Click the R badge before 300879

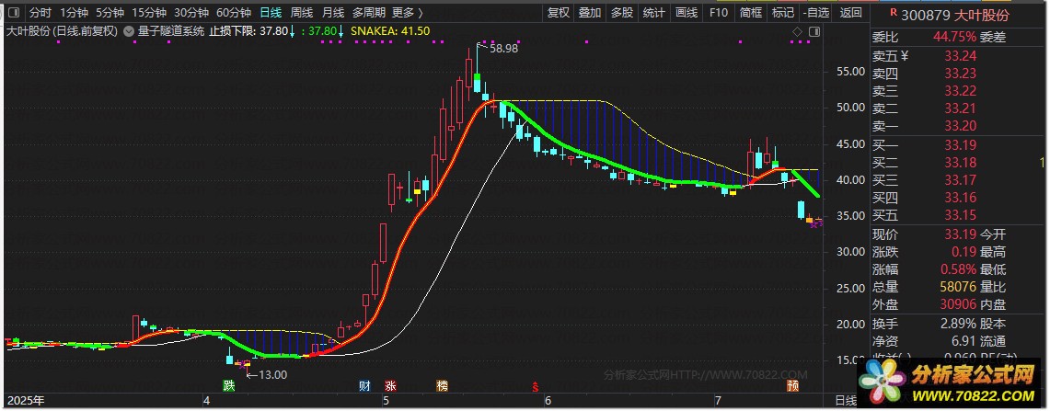pyautogui.click(x=894, y=13)
